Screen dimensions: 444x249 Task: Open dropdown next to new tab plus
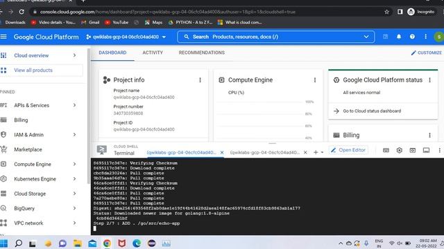322,152
